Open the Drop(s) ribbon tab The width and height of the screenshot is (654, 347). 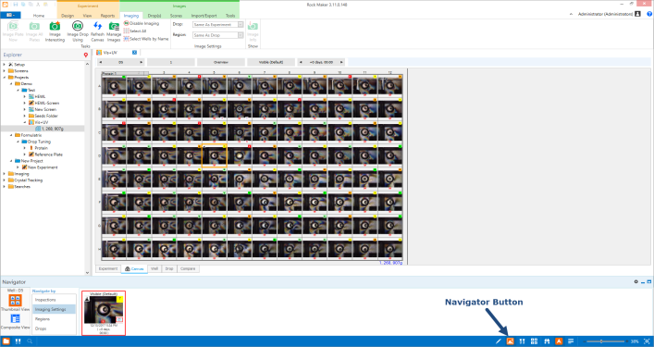point(154,16)
